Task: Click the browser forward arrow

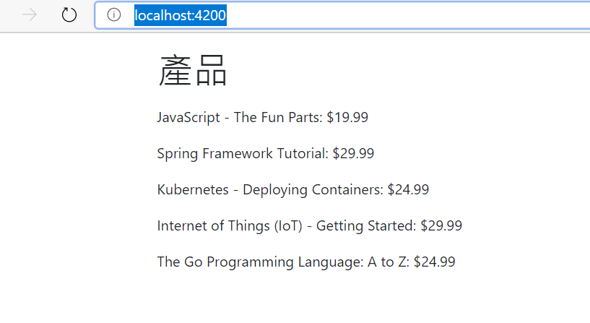Action: point(30,15)
